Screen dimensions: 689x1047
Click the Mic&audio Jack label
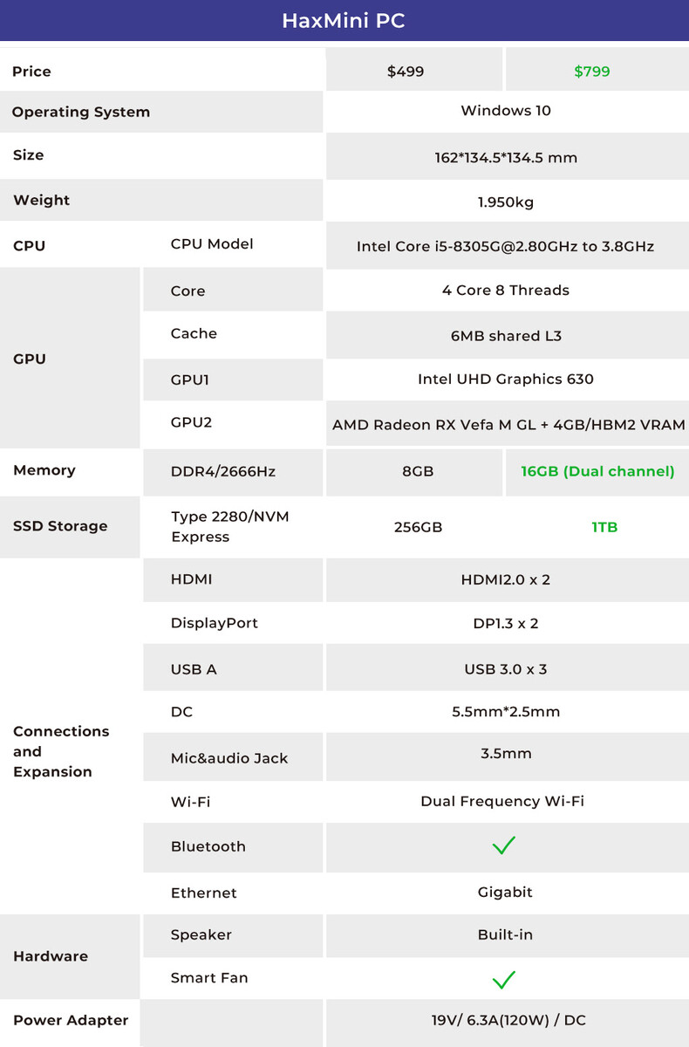pyautogui.click(x=229, y=758)
